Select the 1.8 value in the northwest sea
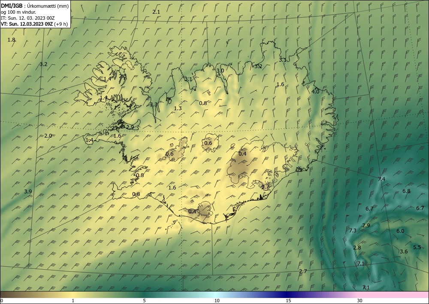Screen dimensions: 429x304 click(x=11, y=40)
